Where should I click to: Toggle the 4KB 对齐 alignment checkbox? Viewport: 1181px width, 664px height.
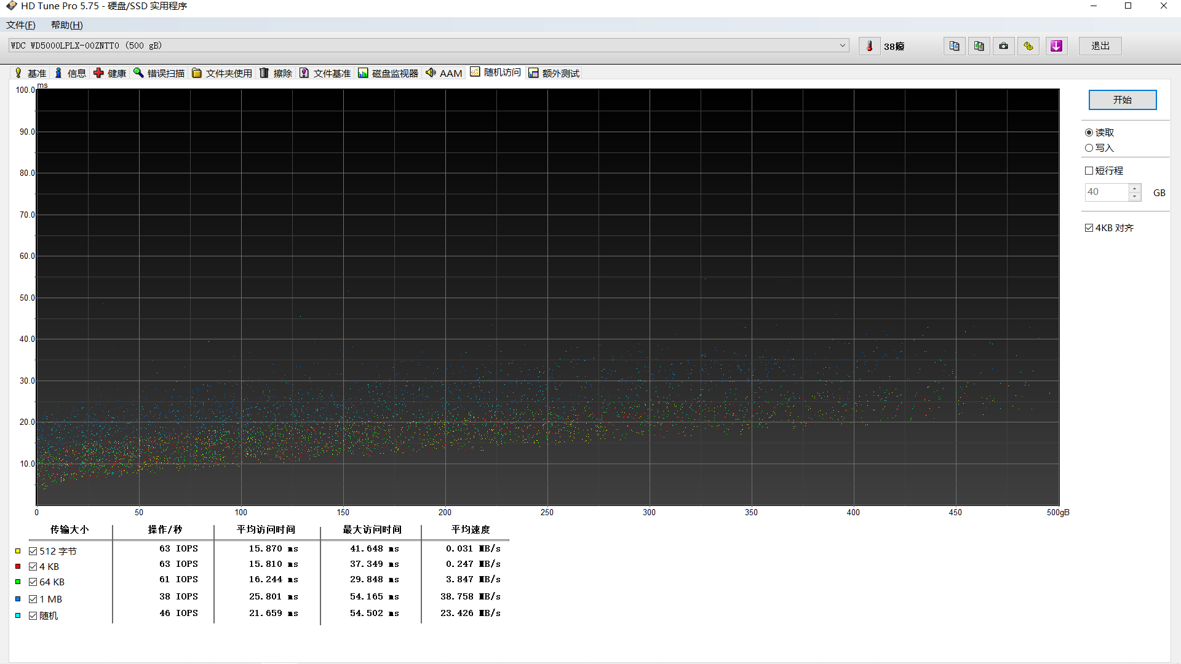click(x=1089, y=228)
